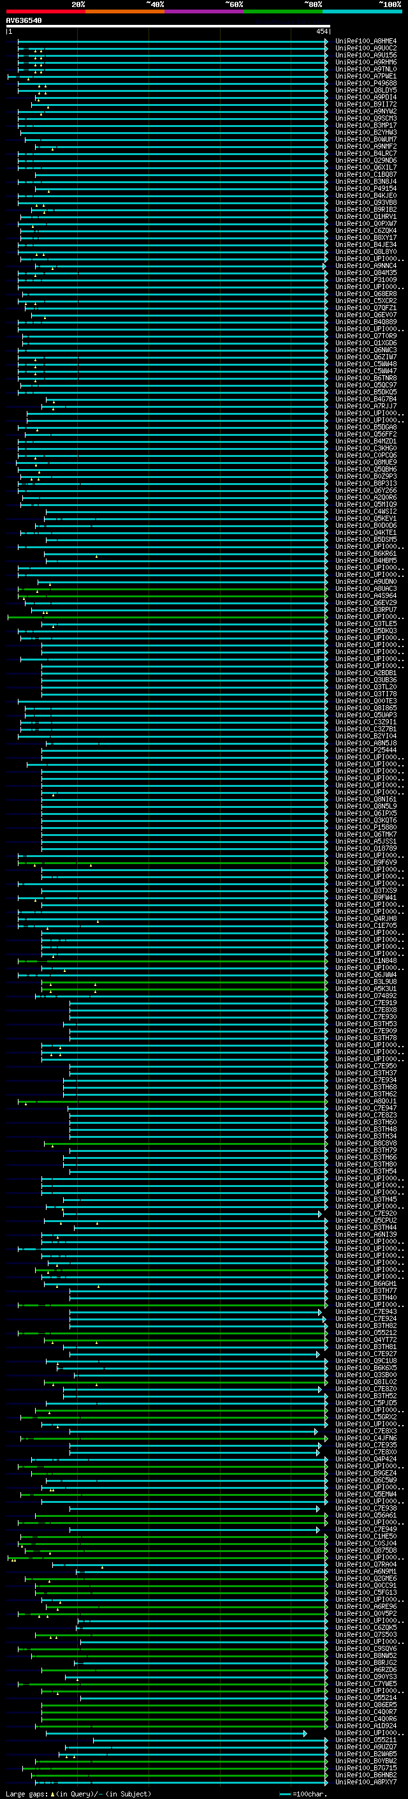Image resolution: width=408 pixels, height=1799 pixels.
Task: Click hit label UniRef100_Q9SCM3
Action: [x=366, y=118]
